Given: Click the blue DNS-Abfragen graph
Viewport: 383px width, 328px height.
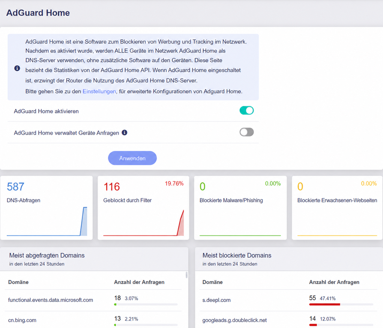Looking at the screenshot, I should pos(47,221).
